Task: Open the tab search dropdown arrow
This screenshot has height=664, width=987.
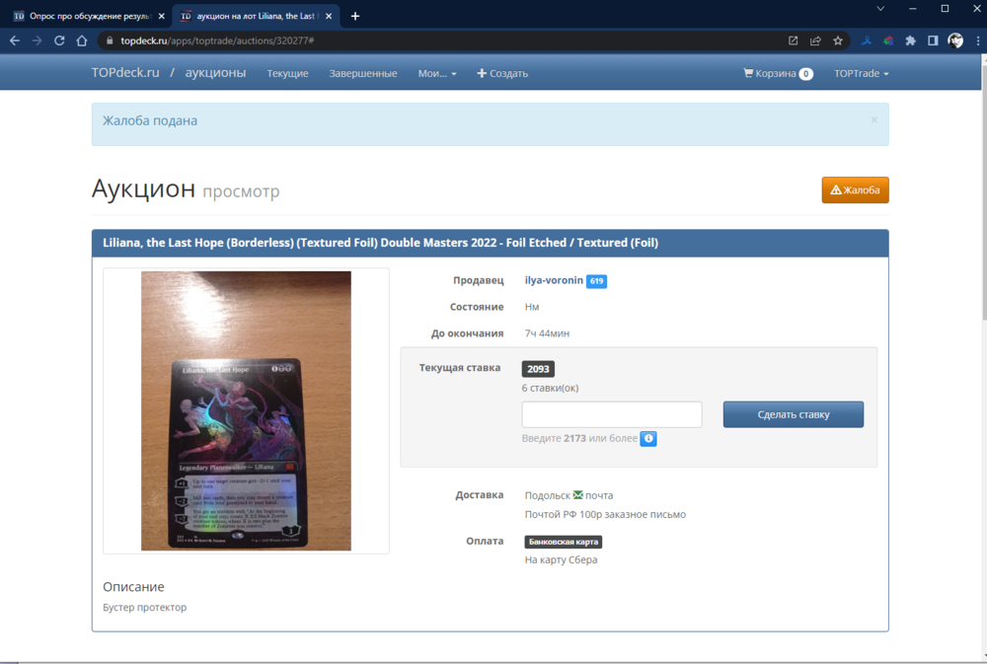Action: (880, 9)
